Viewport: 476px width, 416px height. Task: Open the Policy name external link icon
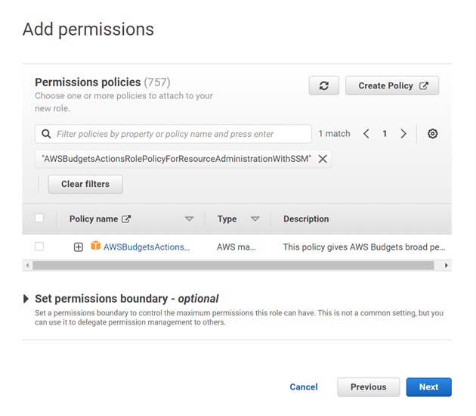pos(126,219)
